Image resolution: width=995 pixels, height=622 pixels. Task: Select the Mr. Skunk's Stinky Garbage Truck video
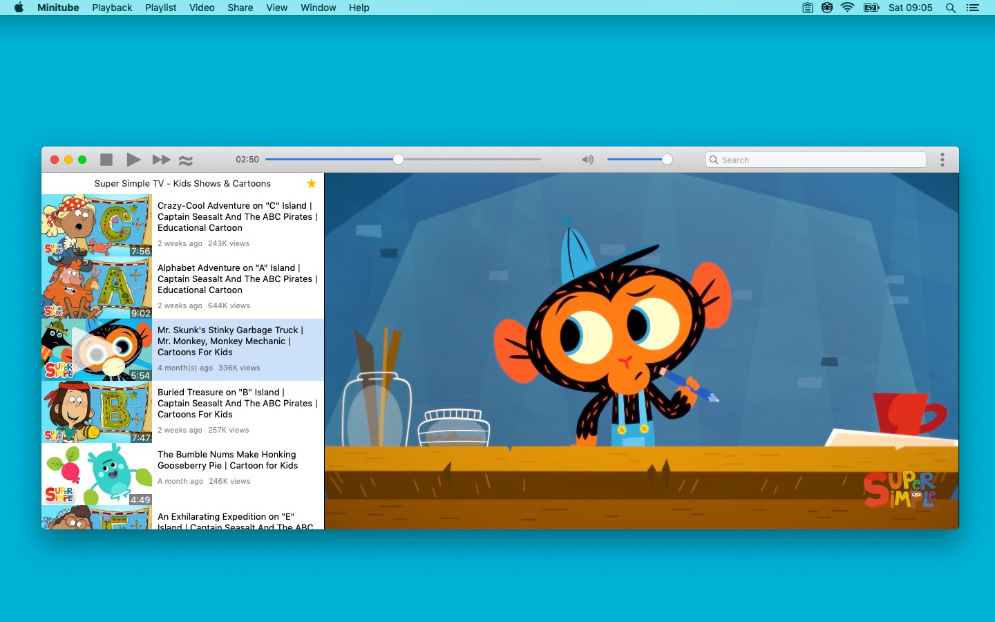pos(230,341)
